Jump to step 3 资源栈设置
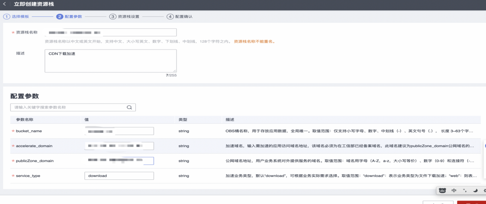 (122, 16)
